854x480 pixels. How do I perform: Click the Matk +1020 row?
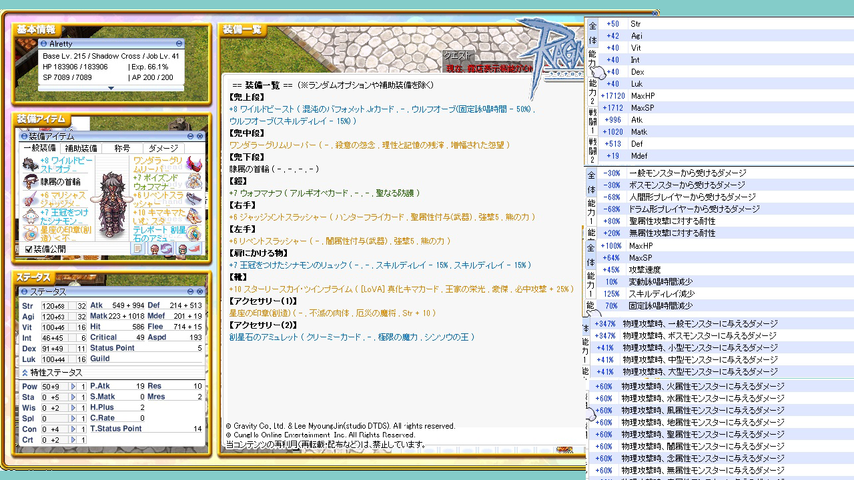tap(726, 132)
